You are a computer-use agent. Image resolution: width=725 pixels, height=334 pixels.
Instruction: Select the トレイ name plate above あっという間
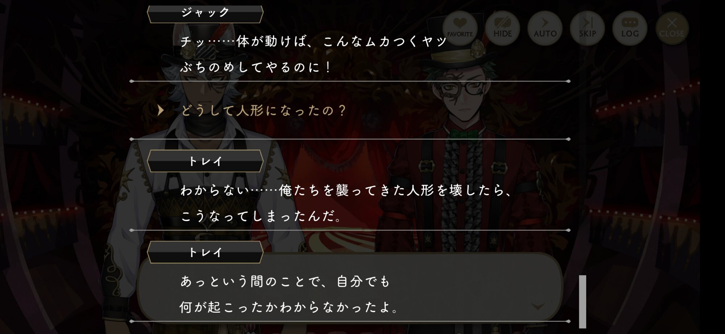(x=205, y=252)
